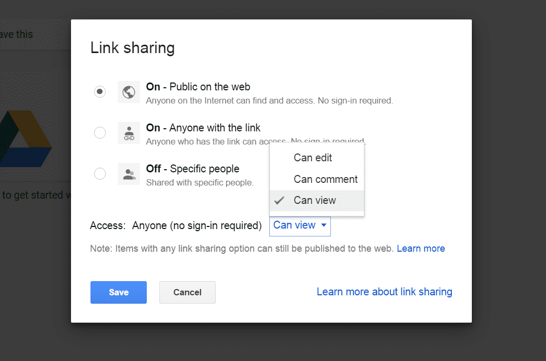
Task: Select the On Public on the web radio
Action: click(x=100, y=91)
